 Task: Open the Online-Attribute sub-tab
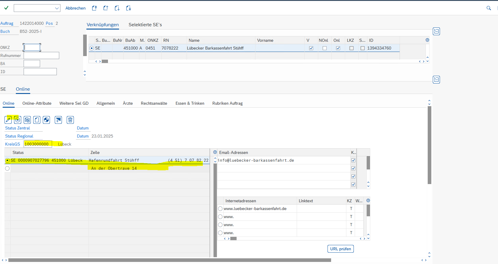click(x=37, y=103)
